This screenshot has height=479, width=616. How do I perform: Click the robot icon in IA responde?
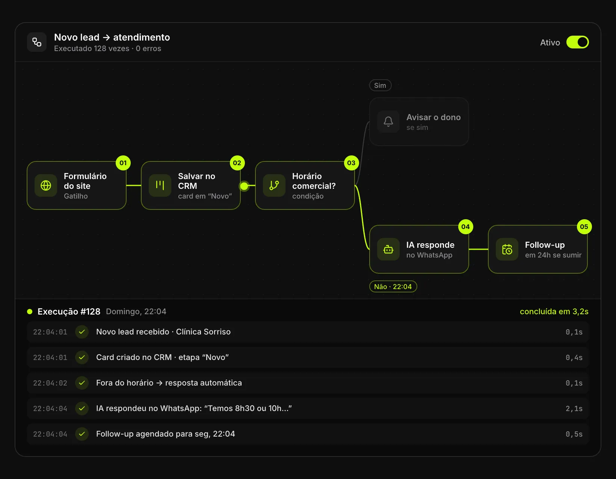pyautogui.click(x=388, y=249)
